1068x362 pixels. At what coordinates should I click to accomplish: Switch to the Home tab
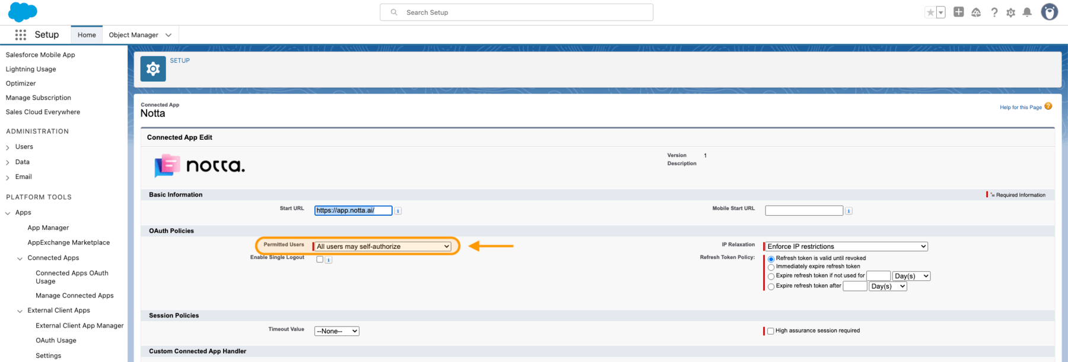click(x=87, y=35)
